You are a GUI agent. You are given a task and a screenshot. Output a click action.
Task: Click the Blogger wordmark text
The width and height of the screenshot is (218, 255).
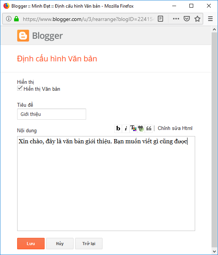point(48,36)
